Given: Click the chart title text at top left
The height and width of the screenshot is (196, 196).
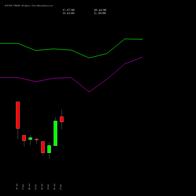Looking at the screenshot, I should 29,6.
